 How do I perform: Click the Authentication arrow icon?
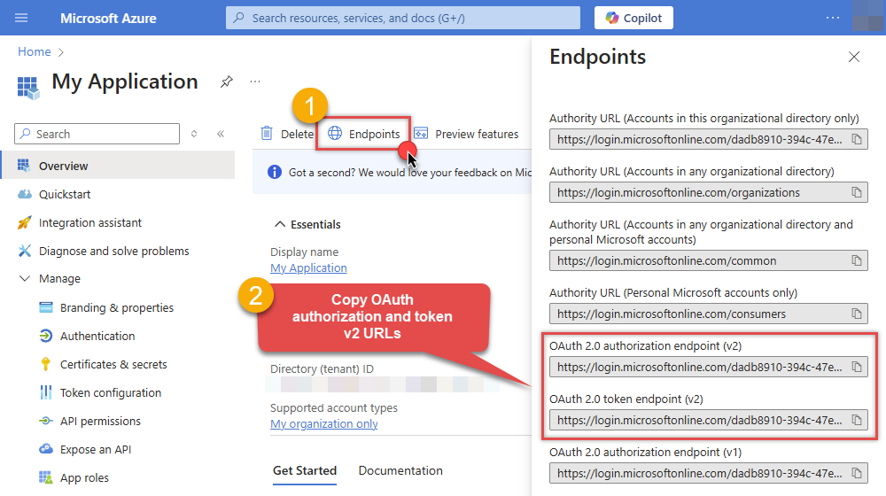tap(46, 336)
